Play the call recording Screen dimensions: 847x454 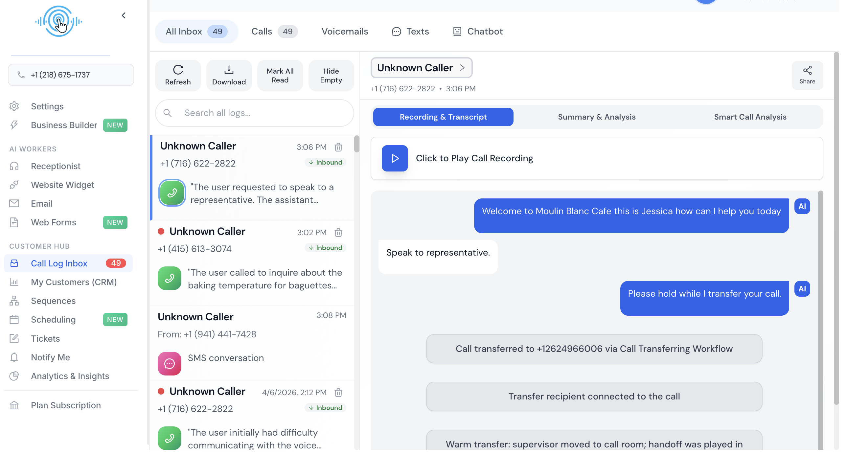395,158
